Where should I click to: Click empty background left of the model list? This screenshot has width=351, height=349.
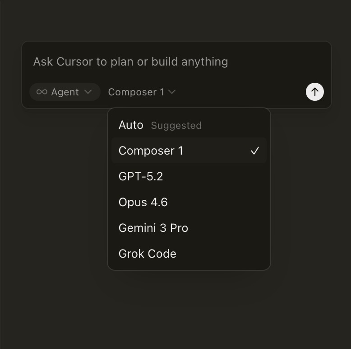[x=54, y=190]
